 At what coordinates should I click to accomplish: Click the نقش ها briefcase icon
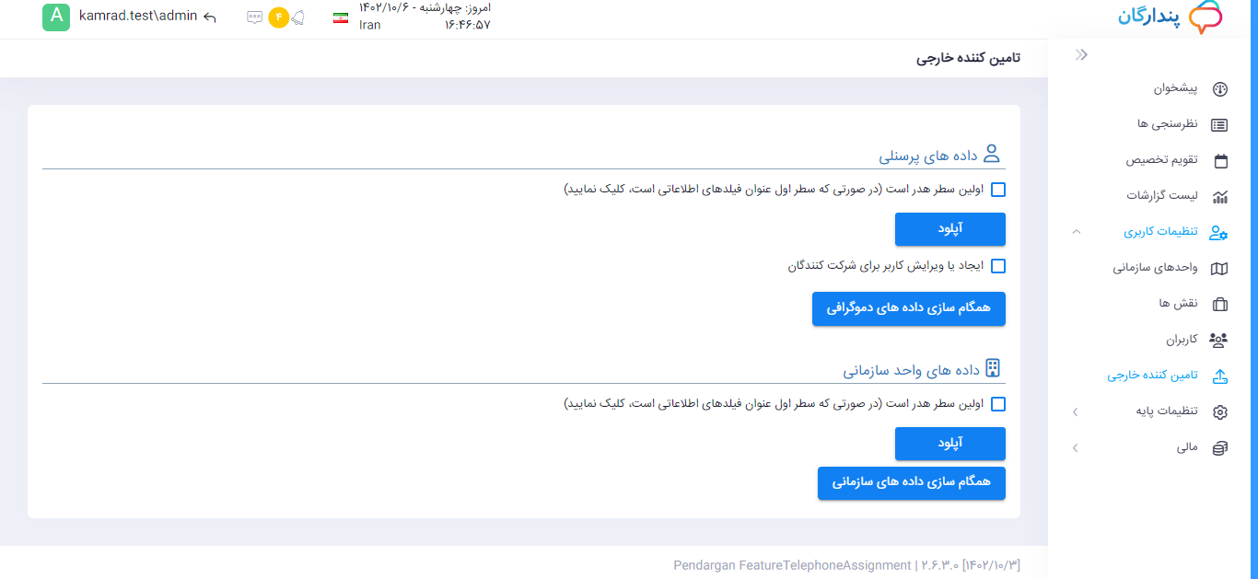pyautogui.click(x=1220, y=304)
